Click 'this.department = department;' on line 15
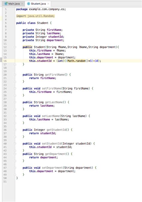 (52, 57)
